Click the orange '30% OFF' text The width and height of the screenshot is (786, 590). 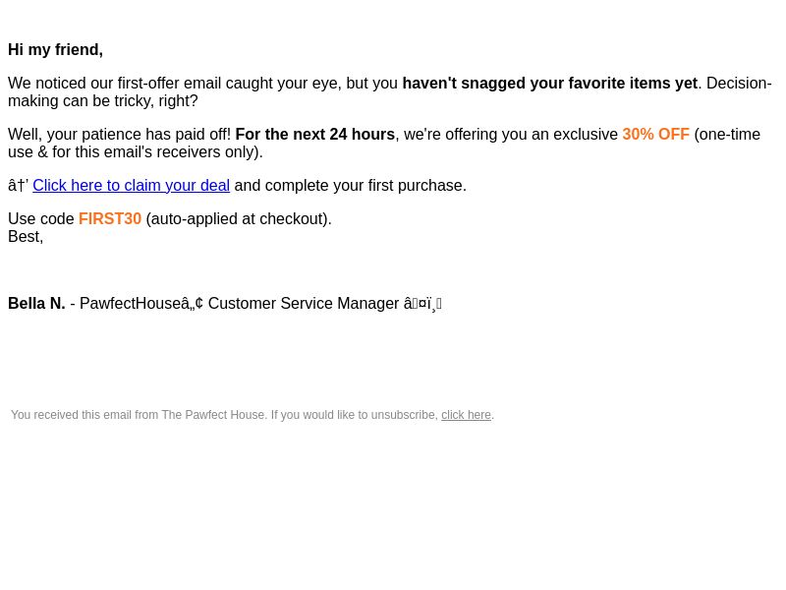tap(655, 135)
